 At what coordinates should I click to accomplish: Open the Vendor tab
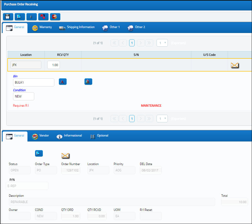point(40,136)
